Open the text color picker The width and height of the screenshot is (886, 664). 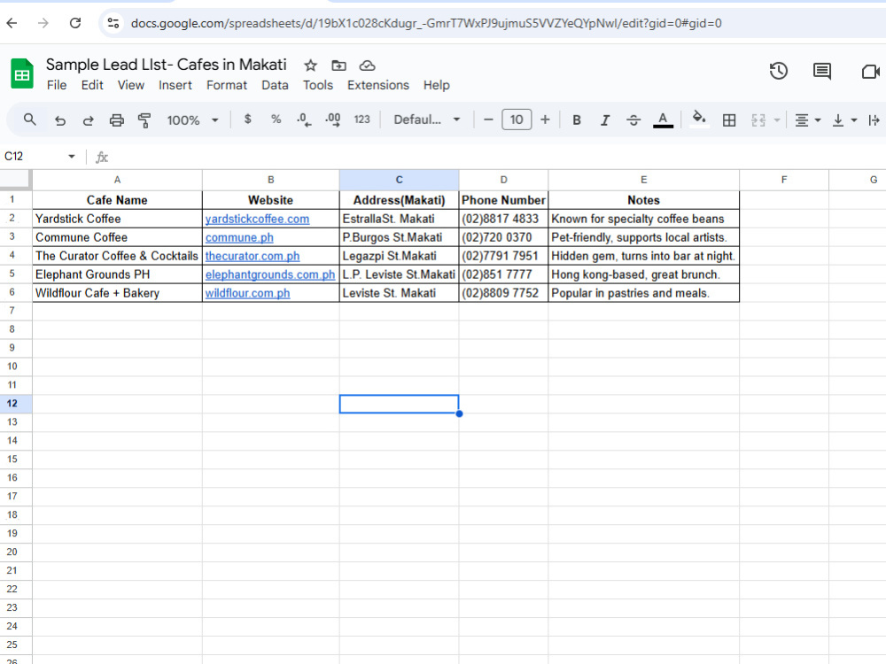[663, 120]
